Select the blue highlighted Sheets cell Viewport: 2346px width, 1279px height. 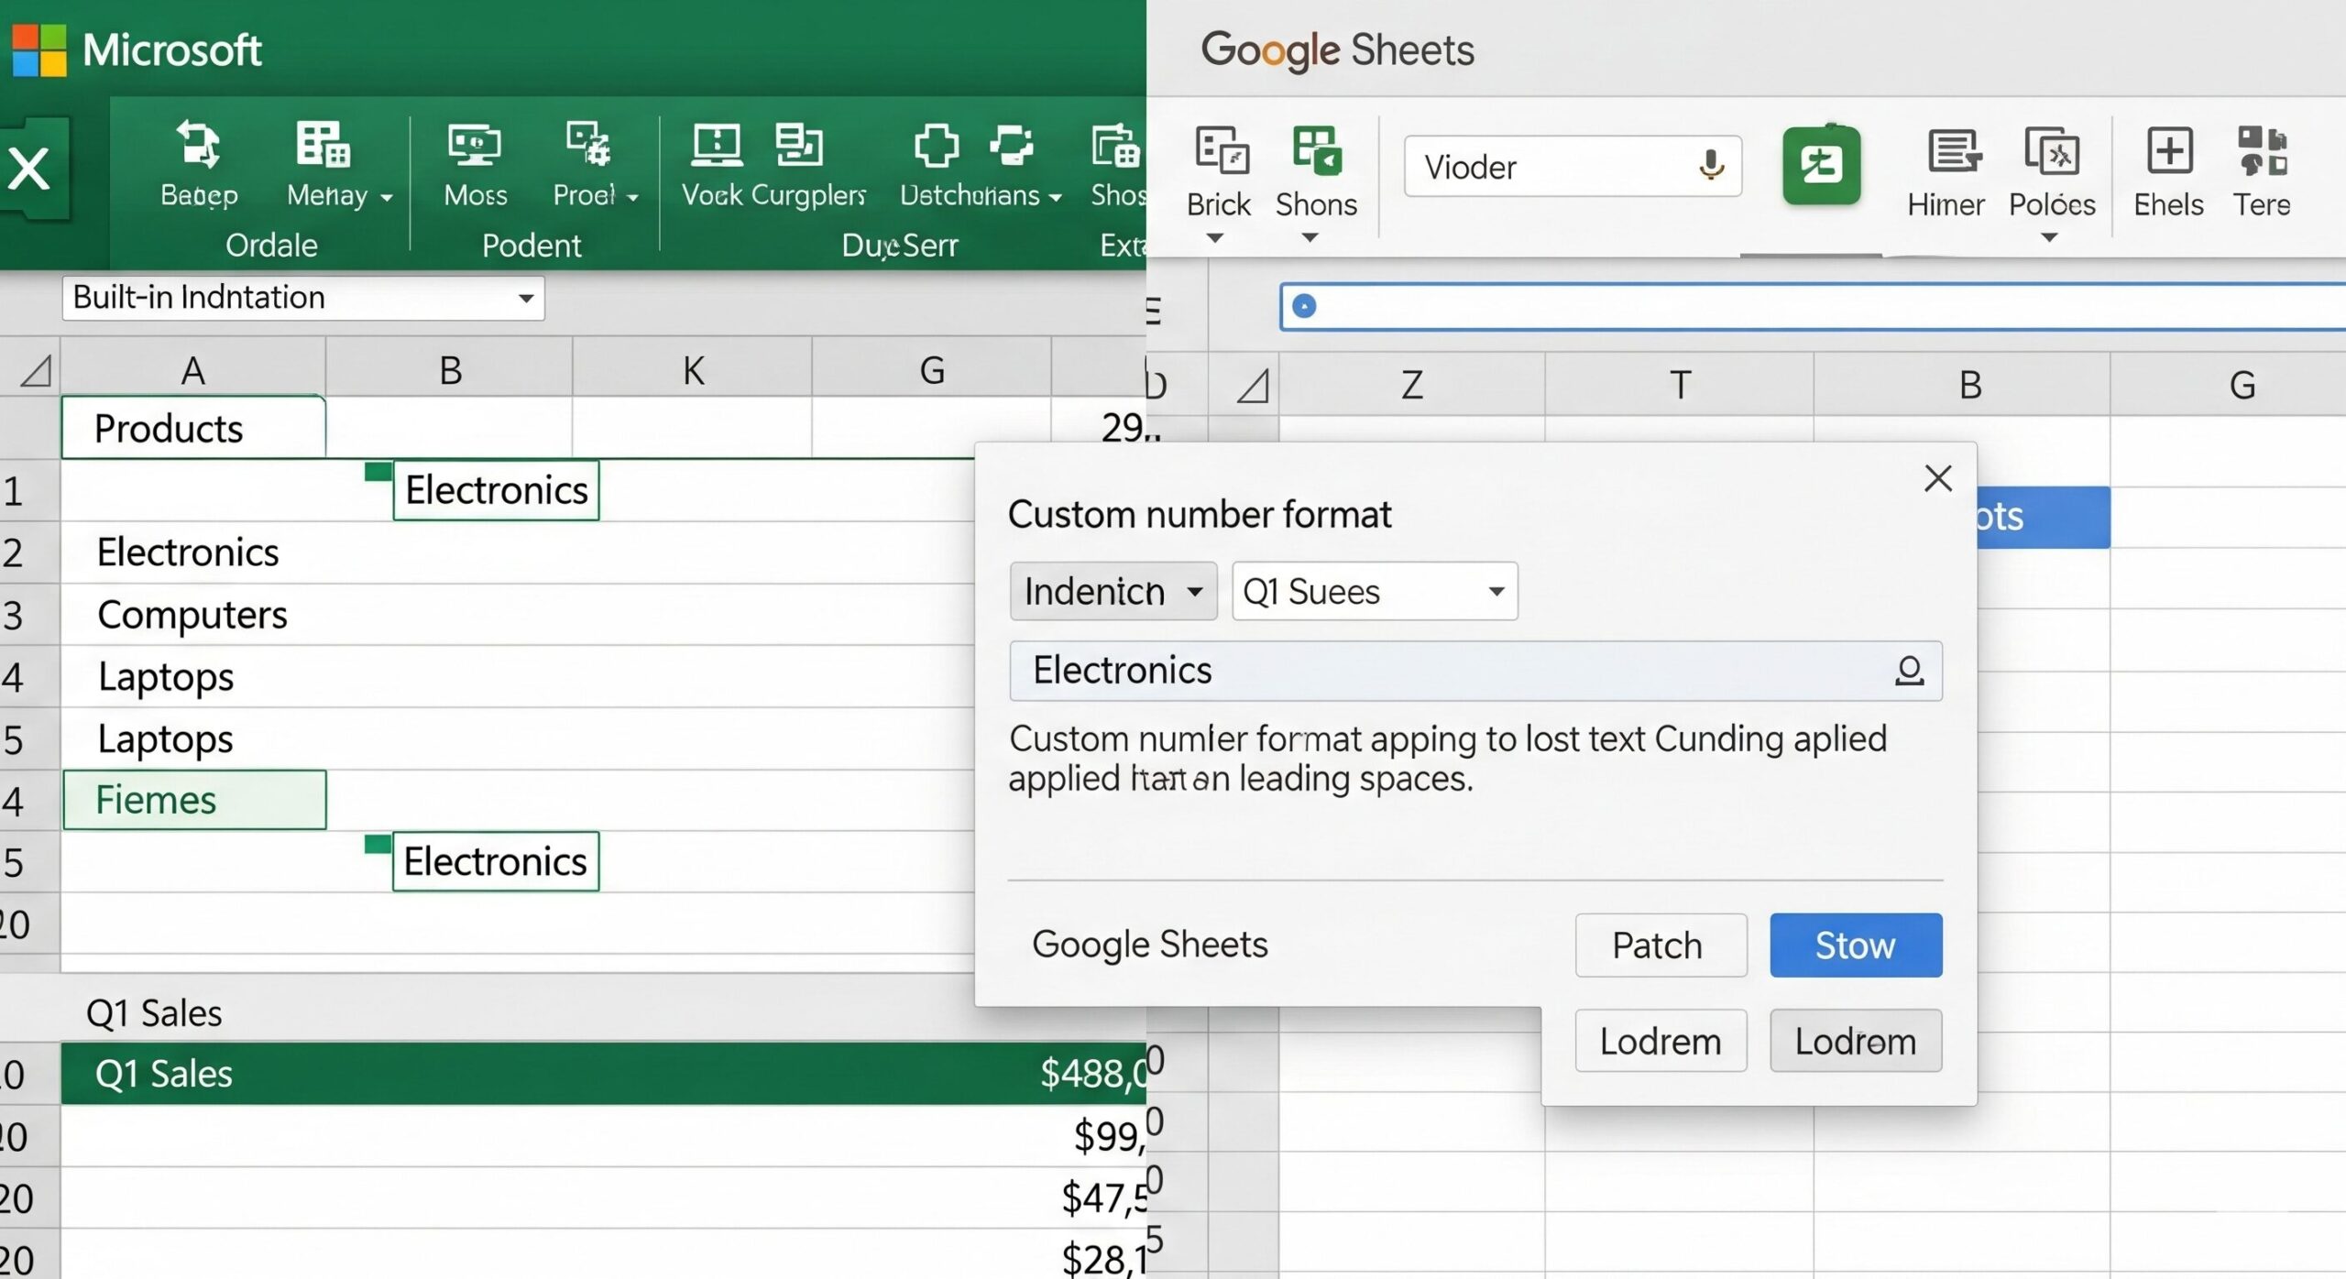[x=2043, y=518]
